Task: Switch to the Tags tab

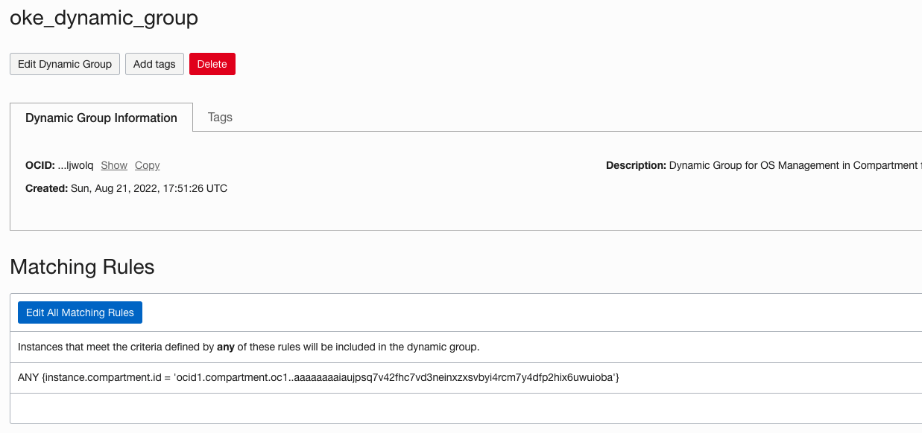Action: coord(220,118)
